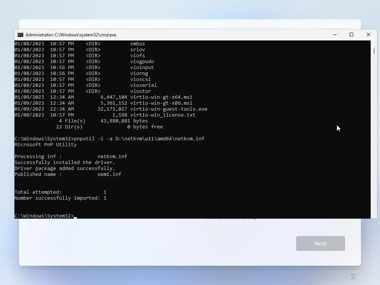Click the '0 bytes free' text
Image resolution: width=380 pixels, height=285 pixels.
pos(145,127)
